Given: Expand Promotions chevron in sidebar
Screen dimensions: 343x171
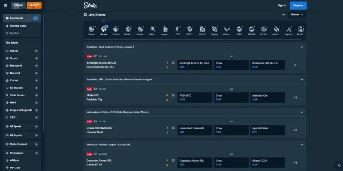Looking at the screenshot, I should pos(36,153).
